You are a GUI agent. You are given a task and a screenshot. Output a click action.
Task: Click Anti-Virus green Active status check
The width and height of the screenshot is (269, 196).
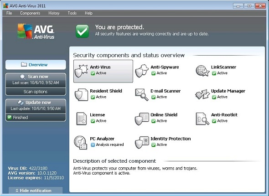click(x=93, y=73)
